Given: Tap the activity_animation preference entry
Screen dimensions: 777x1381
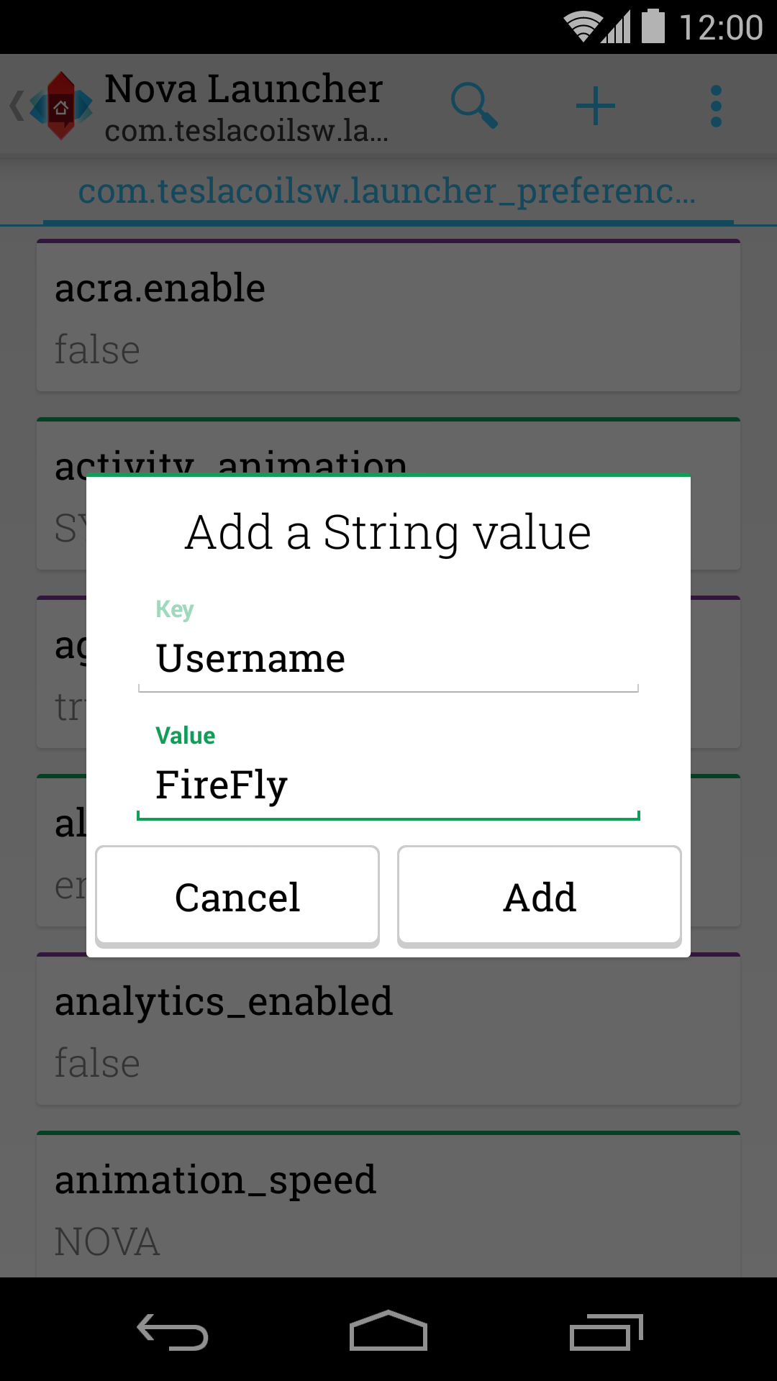Looking at the screenshot, I should (x=388, y=447).
